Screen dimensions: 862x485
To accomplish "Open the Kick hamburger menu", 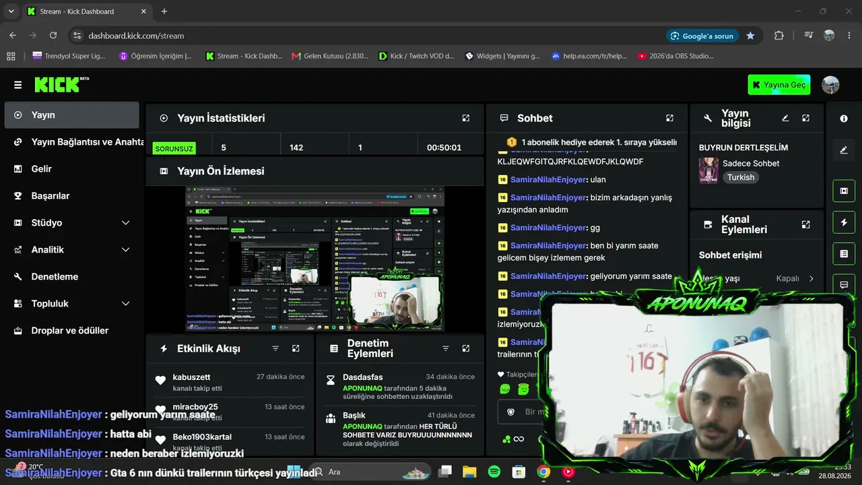I will 18,85.
